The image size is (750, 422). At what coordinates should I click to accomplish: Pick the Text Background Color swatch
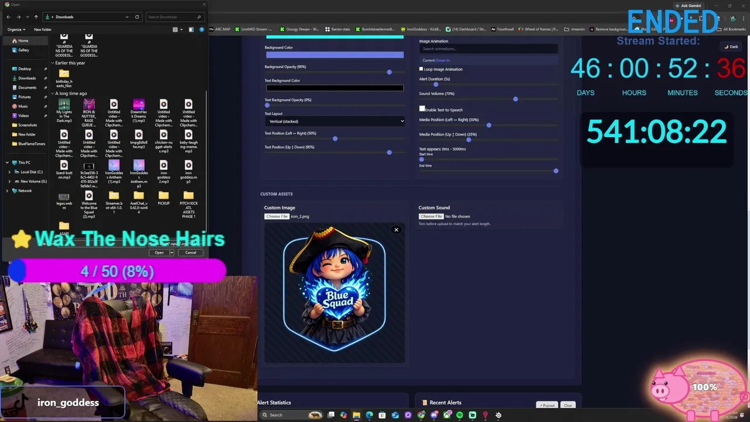click(x=335, y=88)
